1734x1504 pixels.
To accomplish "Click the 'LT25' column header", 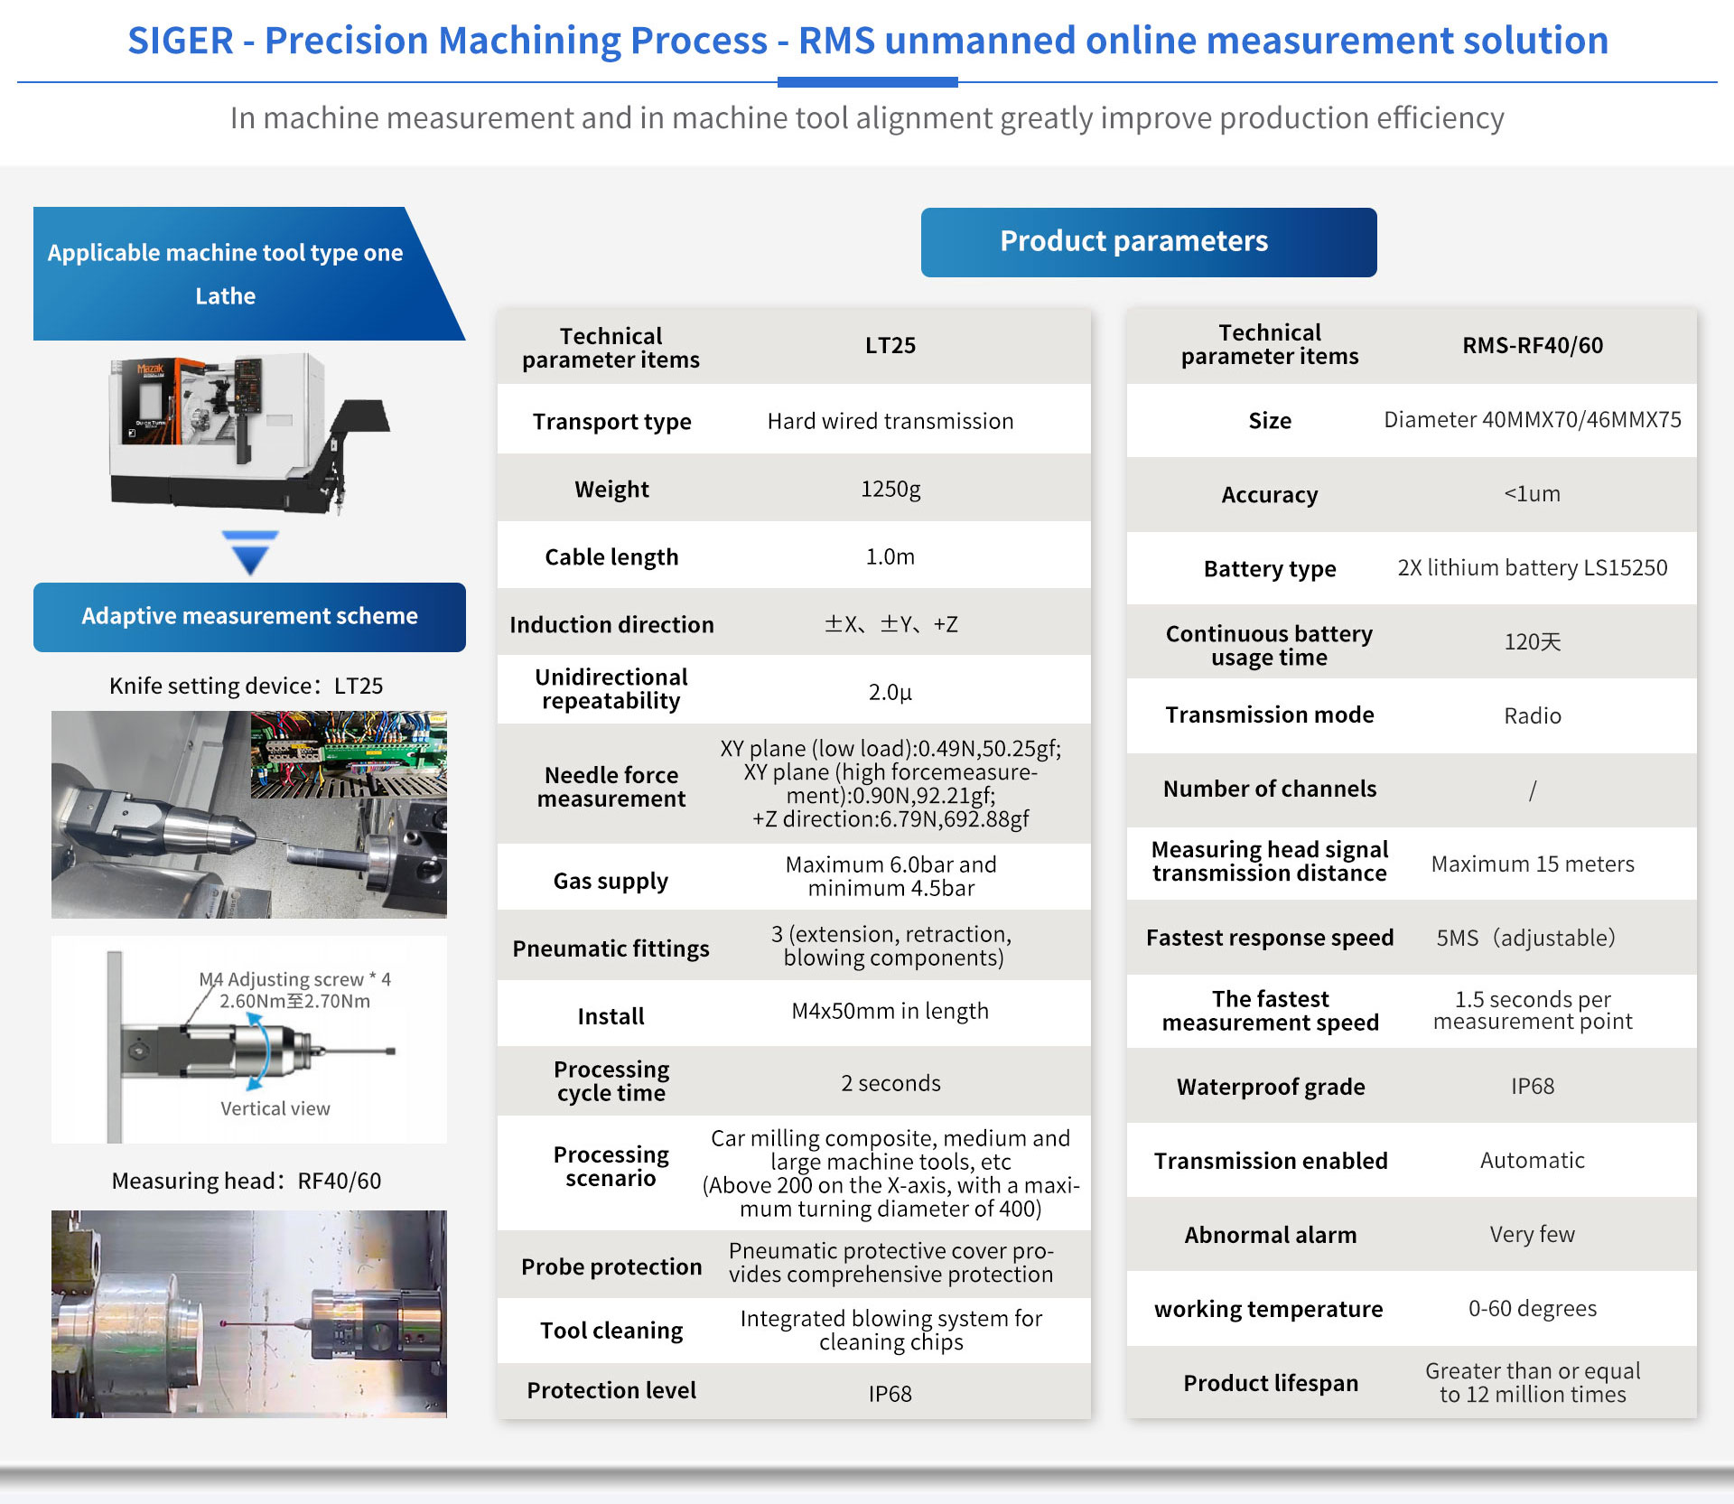I will point(890,346).
